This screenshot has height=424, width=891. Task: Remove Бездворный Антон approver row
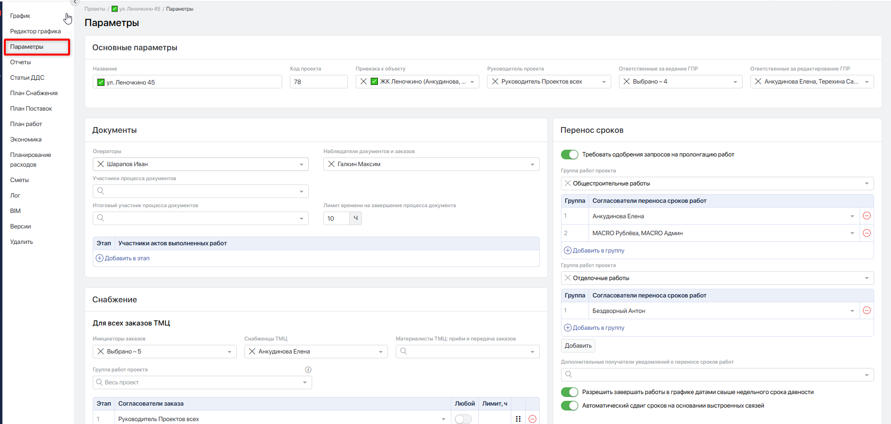[867, 311]
